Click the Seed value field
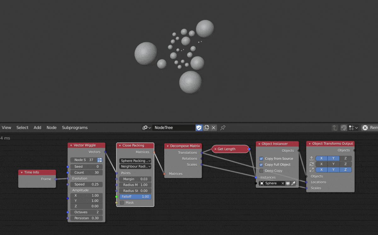378x235 pixels. pyautogui.click(x=87, y=167)
